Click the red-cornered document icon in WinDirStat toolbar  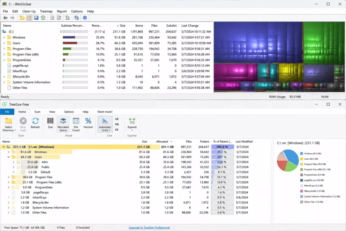point(59,18)
